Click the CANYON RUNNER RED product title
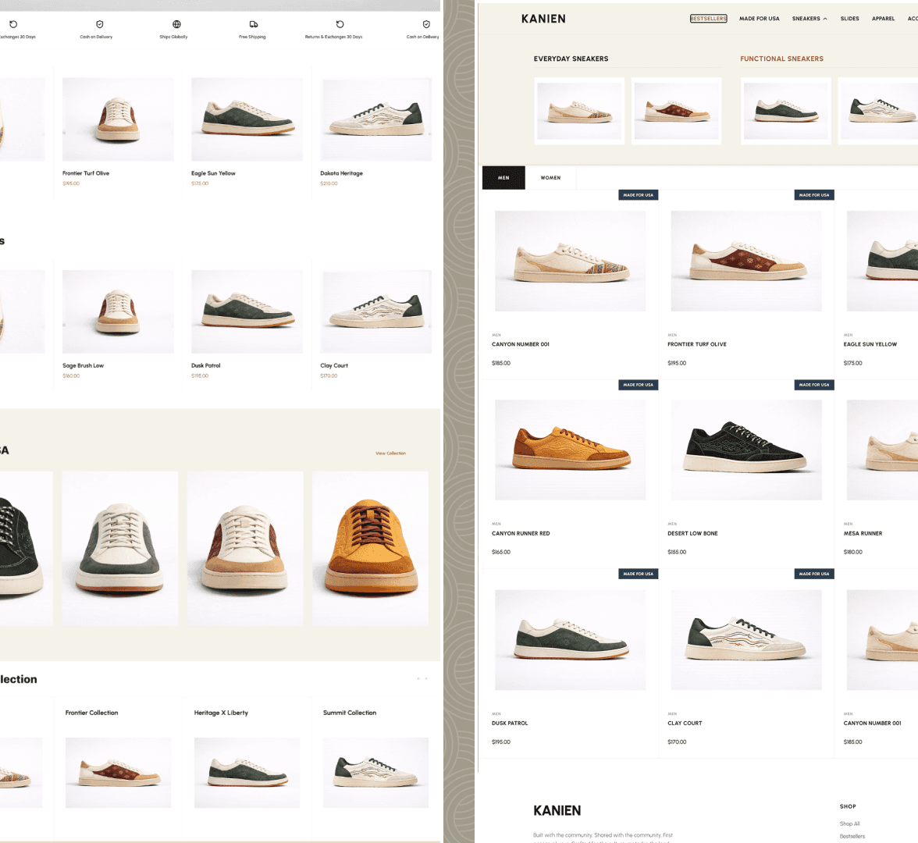This screenshot has height=843, width=918. (521, 533)
